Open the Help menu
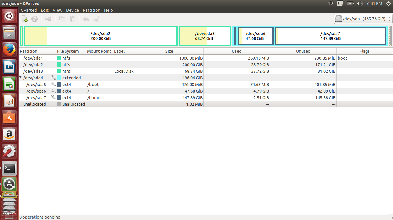Screen dimensions: 393x220 click(108, 10)
